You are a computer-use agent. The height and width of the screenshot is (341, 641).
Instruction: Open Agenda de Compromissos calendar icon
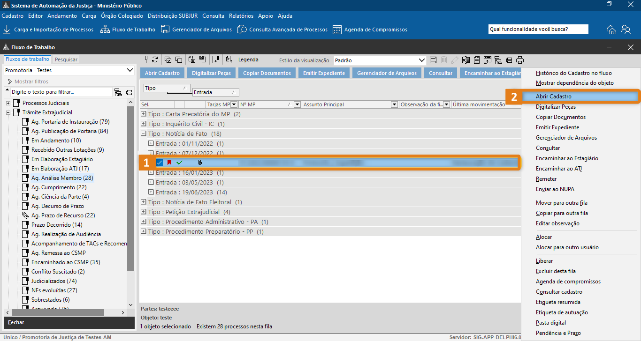pos(337,30)
